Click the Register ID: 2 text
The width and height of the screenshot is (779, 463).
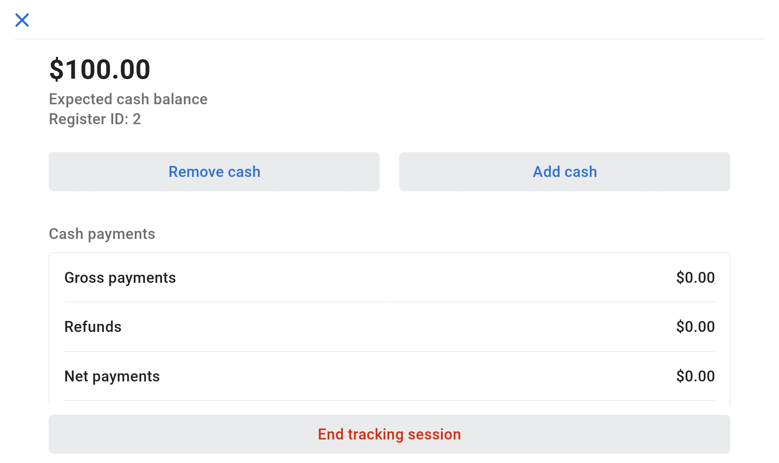(x=95, y=119)
